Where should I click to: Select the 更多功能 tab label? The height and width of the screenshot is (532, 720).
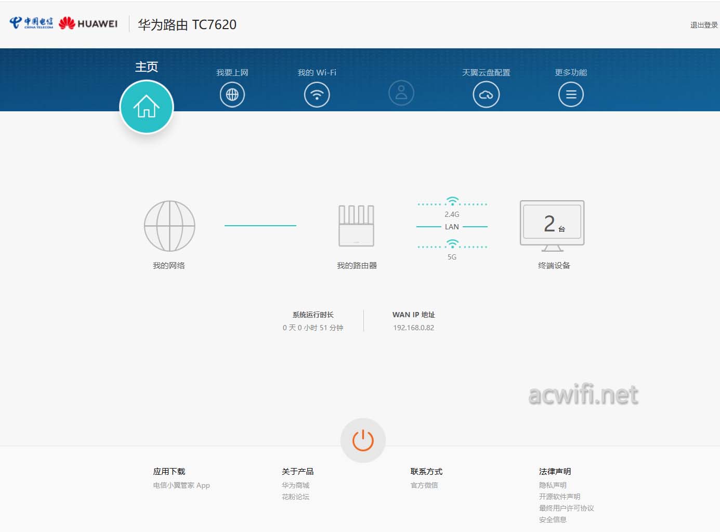pyautogui.click(x=571, y=72)
